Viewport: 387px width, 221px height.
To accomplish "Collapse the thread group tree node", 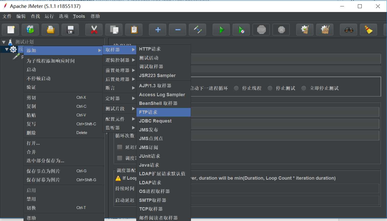I will click(7, 50).
